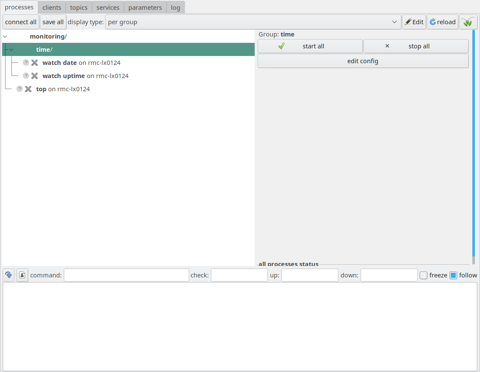Click the blue arrow icon beside command
480x372 pixels.
pyautogui.click(x=9, y=275)
